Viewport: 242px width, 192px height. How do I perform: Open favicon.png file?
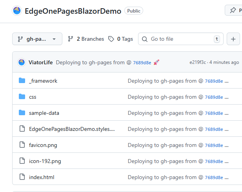tap(43, 145)
